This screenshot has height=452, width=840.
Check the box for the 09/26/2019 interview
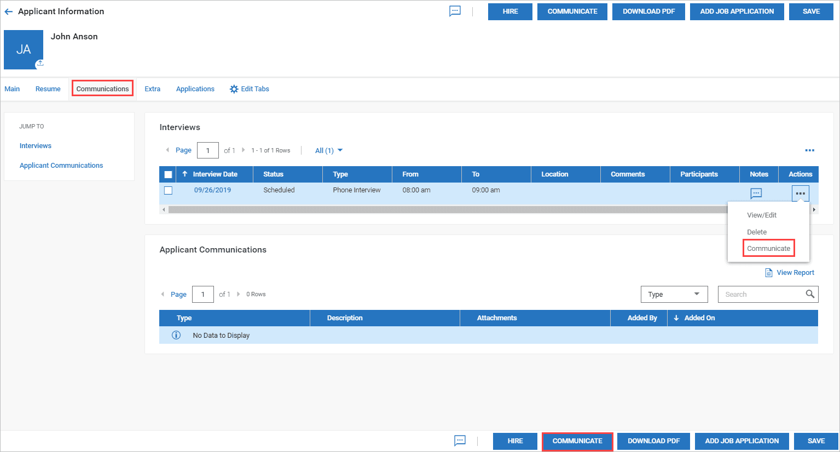click(169, 190)
